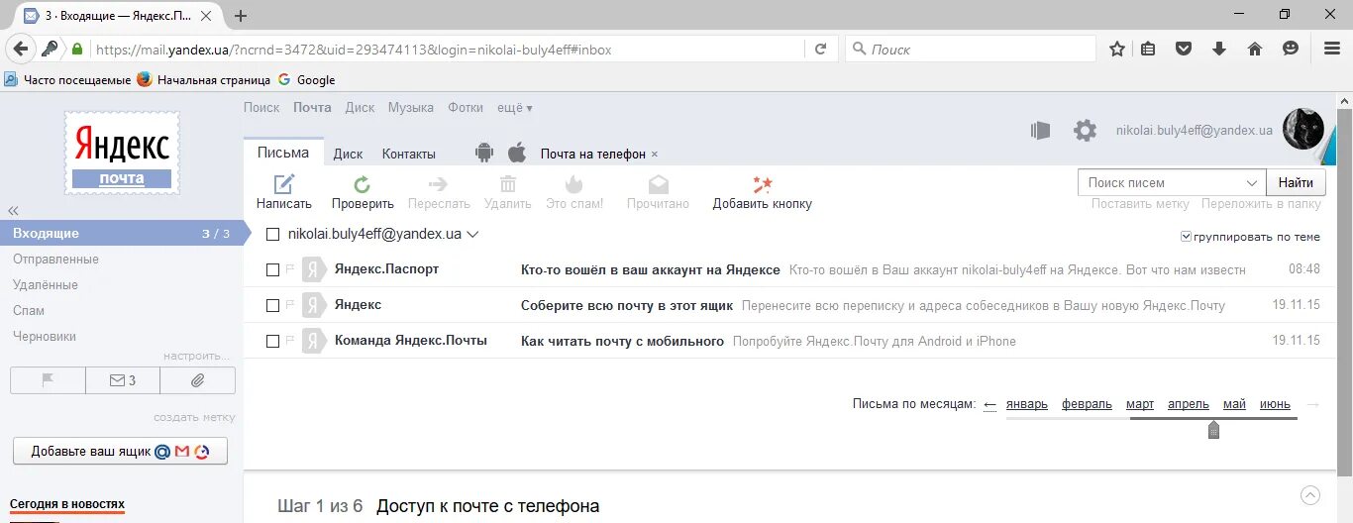Click the Прочитано envelope icon
The height and width of the screenshot is (523, 1353).
tap(658, 184)
